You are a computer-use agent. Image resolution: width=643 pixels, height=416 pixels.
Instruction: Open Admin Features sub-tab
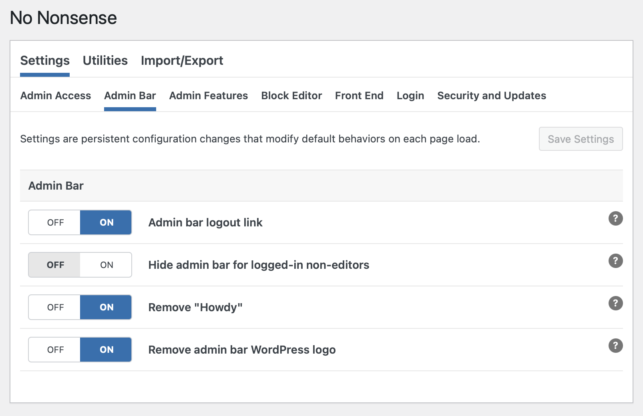(208, 96)
